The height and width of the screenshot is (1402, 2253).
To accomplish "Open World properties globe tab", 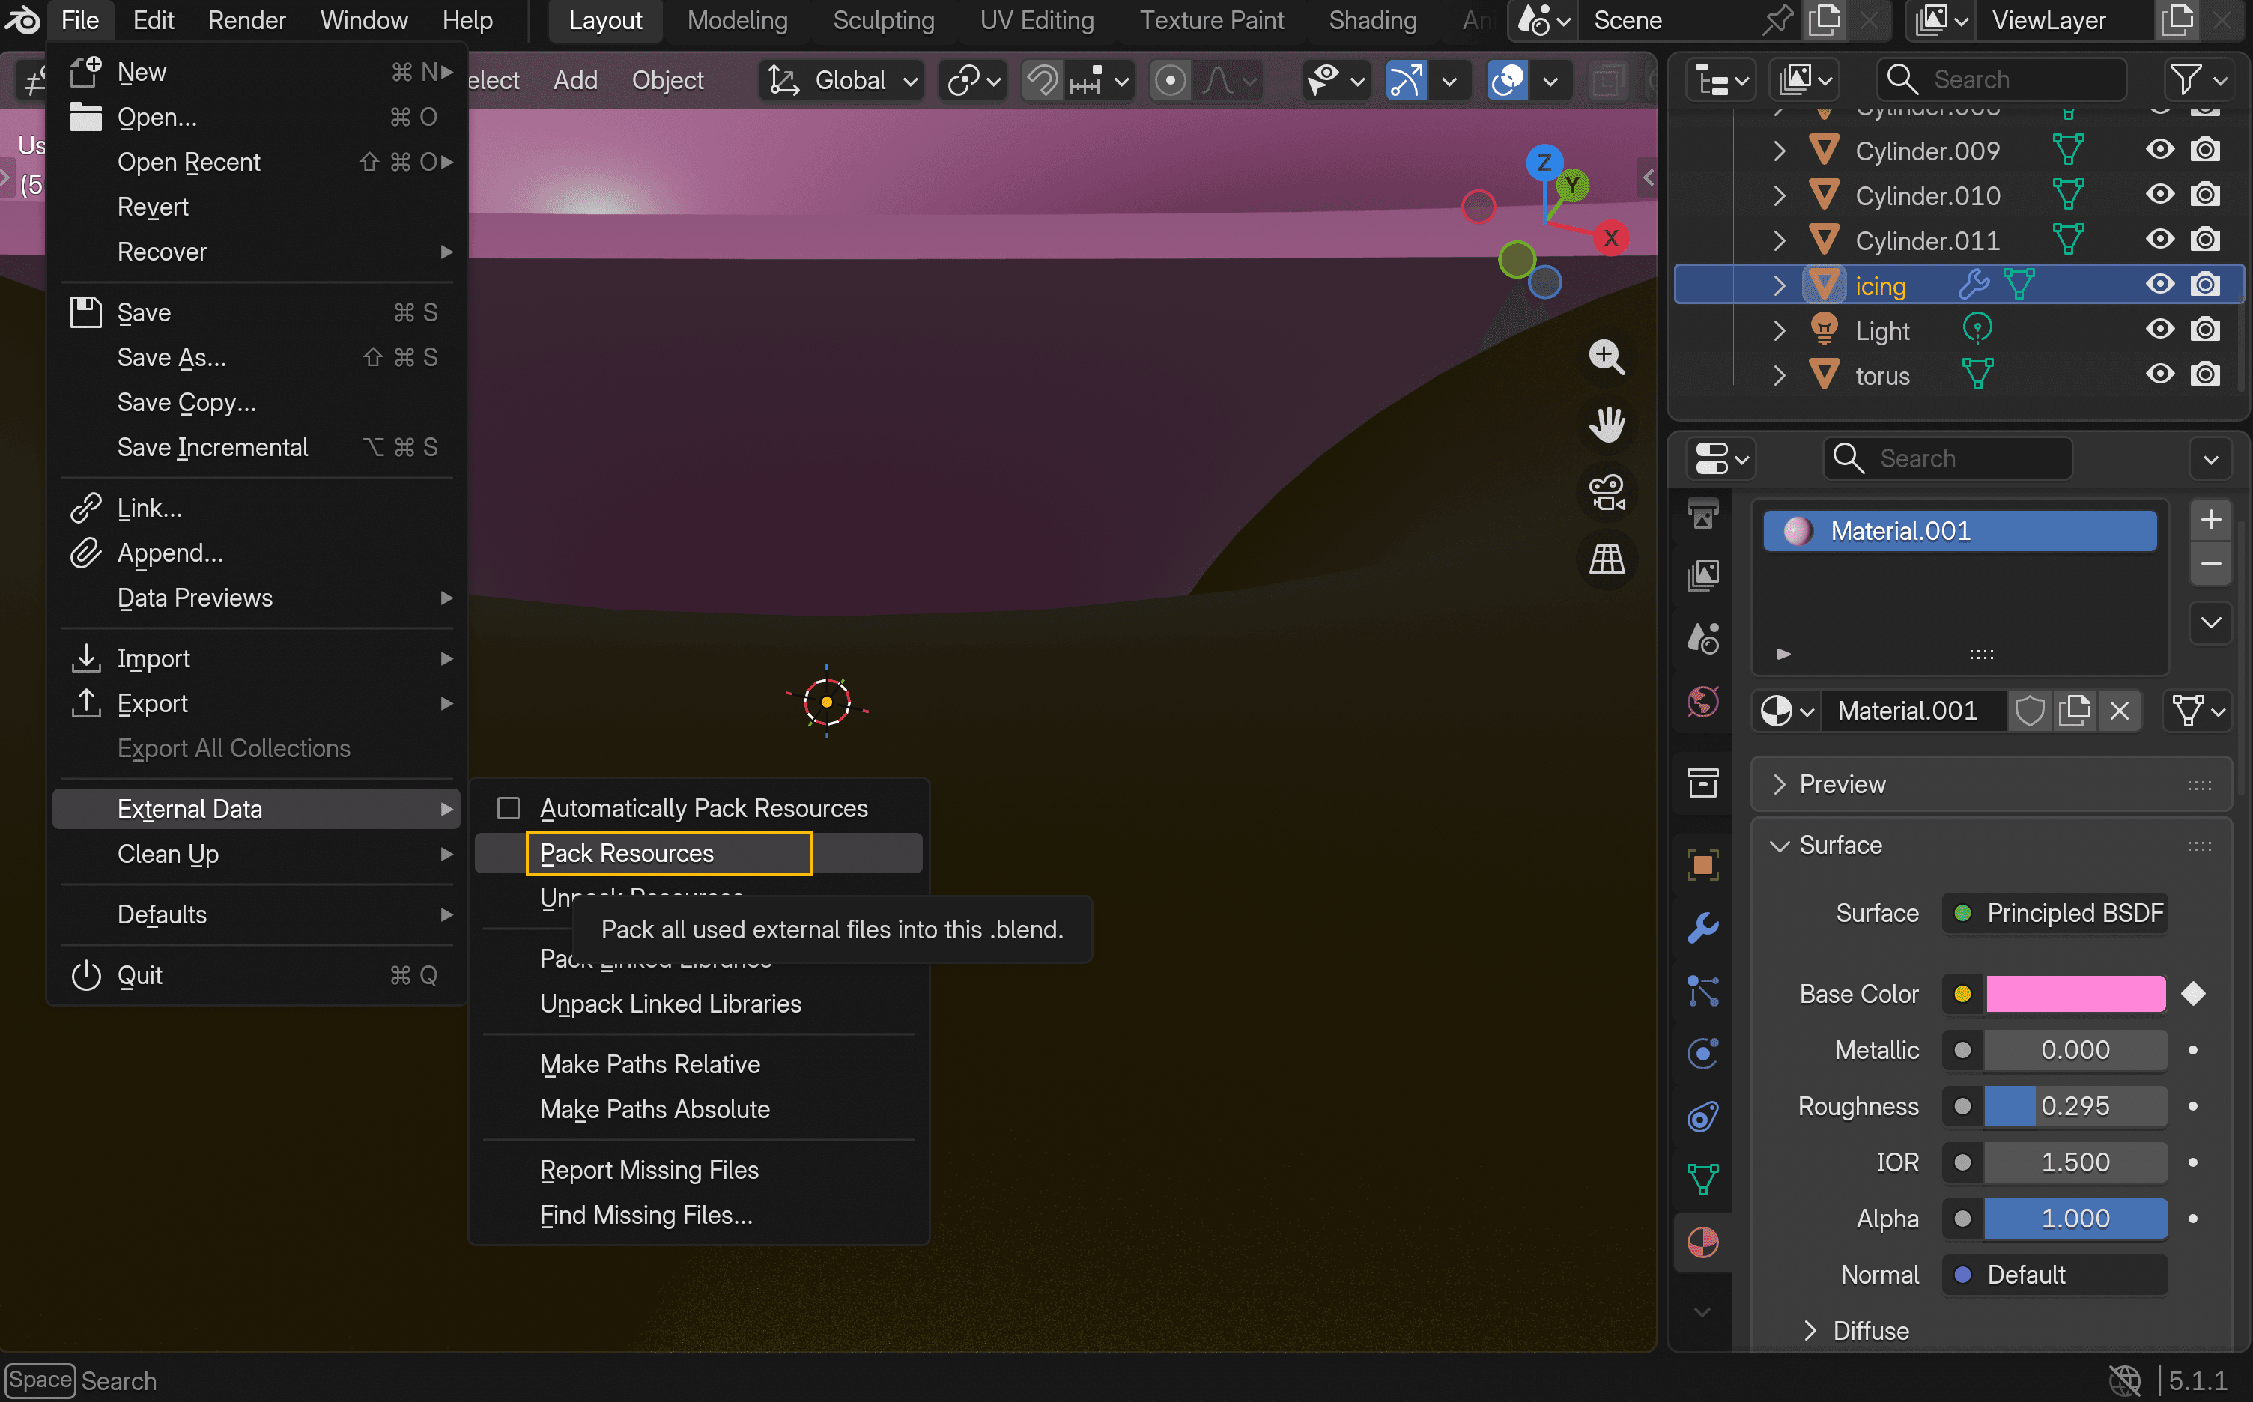I will [1702, 702].
